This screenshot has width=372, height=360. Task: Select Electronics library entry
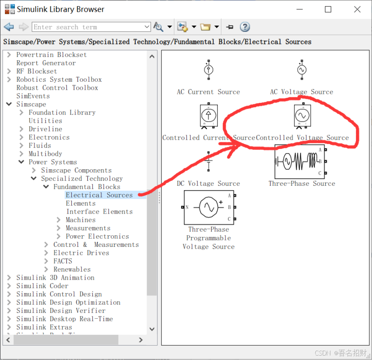coord(49,137)
